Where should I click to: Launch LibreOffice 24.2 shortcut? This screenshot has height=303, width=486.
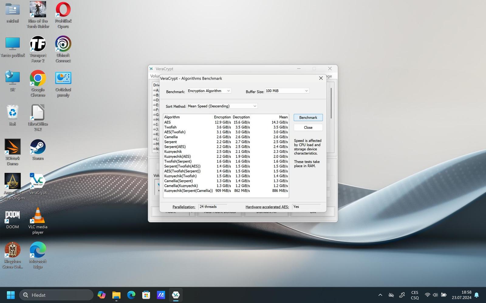point(38,118)
